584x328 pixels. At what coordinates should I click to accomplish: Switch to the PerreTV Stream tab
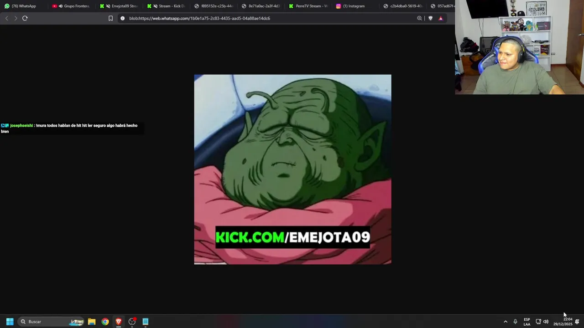coord(308,6)
